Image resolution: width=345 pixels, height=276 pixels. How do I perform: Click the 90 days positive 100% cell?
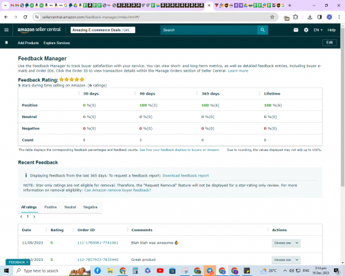(148, 106)
